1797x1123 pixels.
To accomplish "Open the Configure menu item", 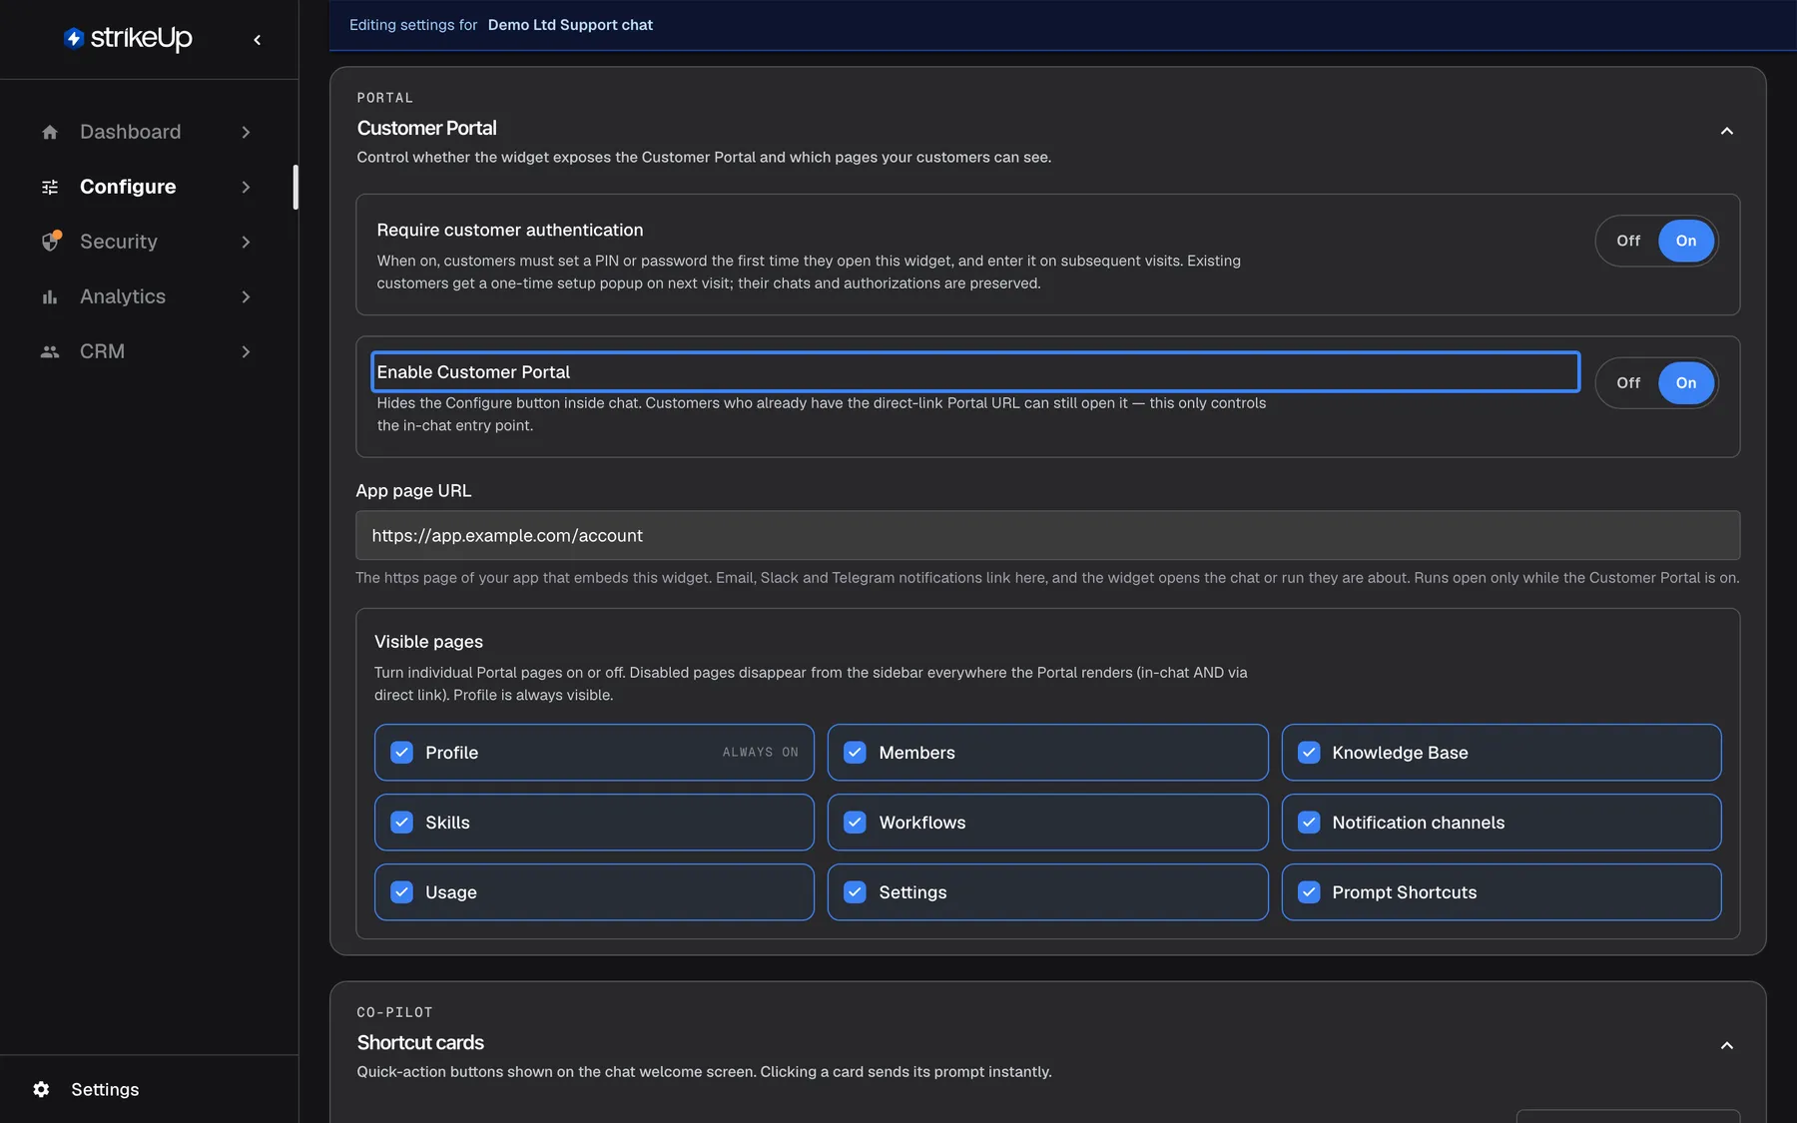I will 148,187.
